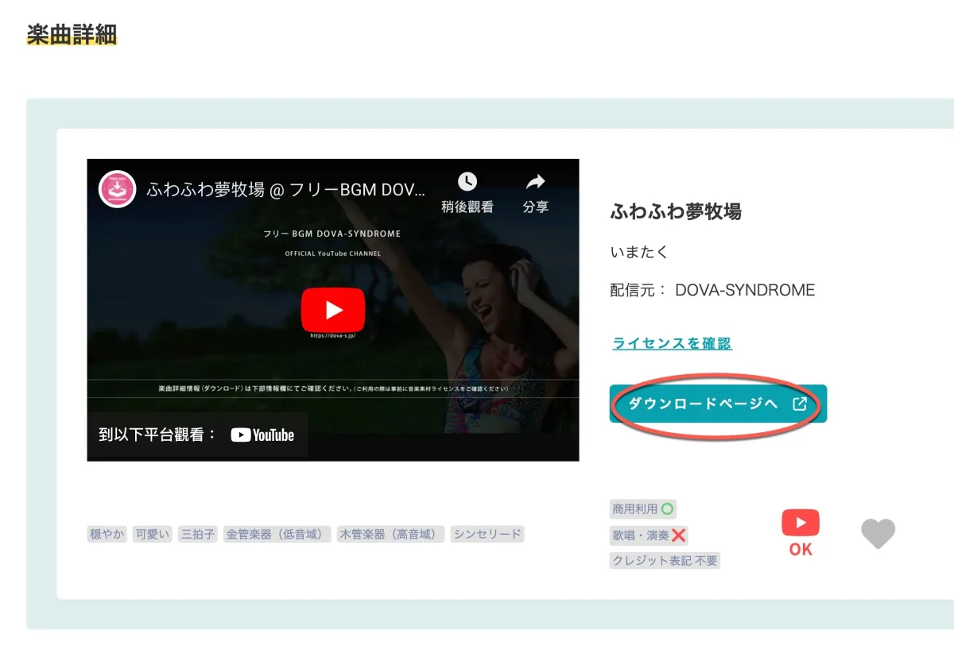
Task: Click the YouTube logo in 到以下平台觀看
Action: (262, 435)
